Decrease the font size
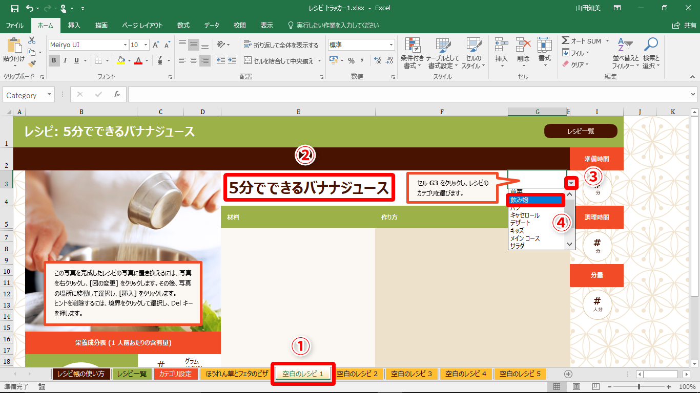This screenshot has height=393, width=700. tap(167, 45)
